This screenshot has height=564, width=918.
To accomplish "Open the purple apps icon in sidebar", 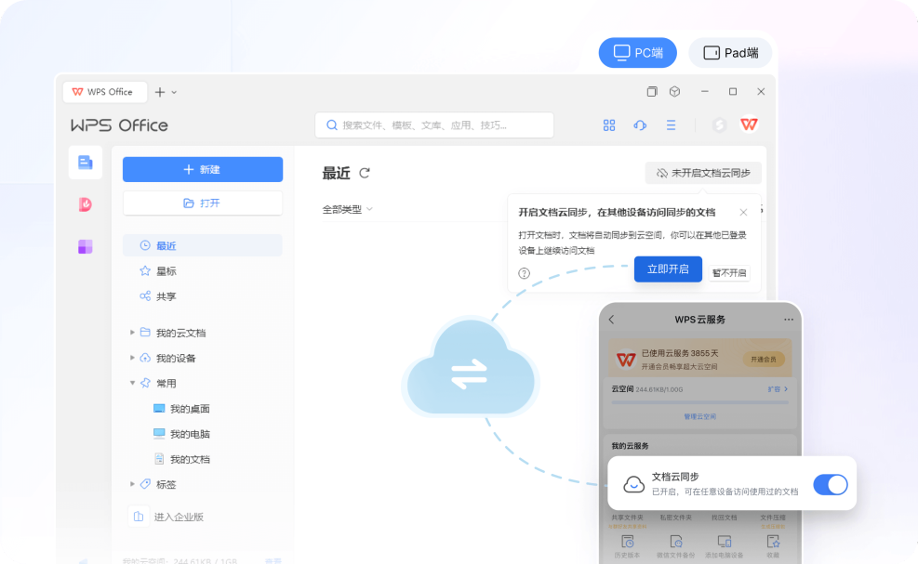I will [86, 246].
